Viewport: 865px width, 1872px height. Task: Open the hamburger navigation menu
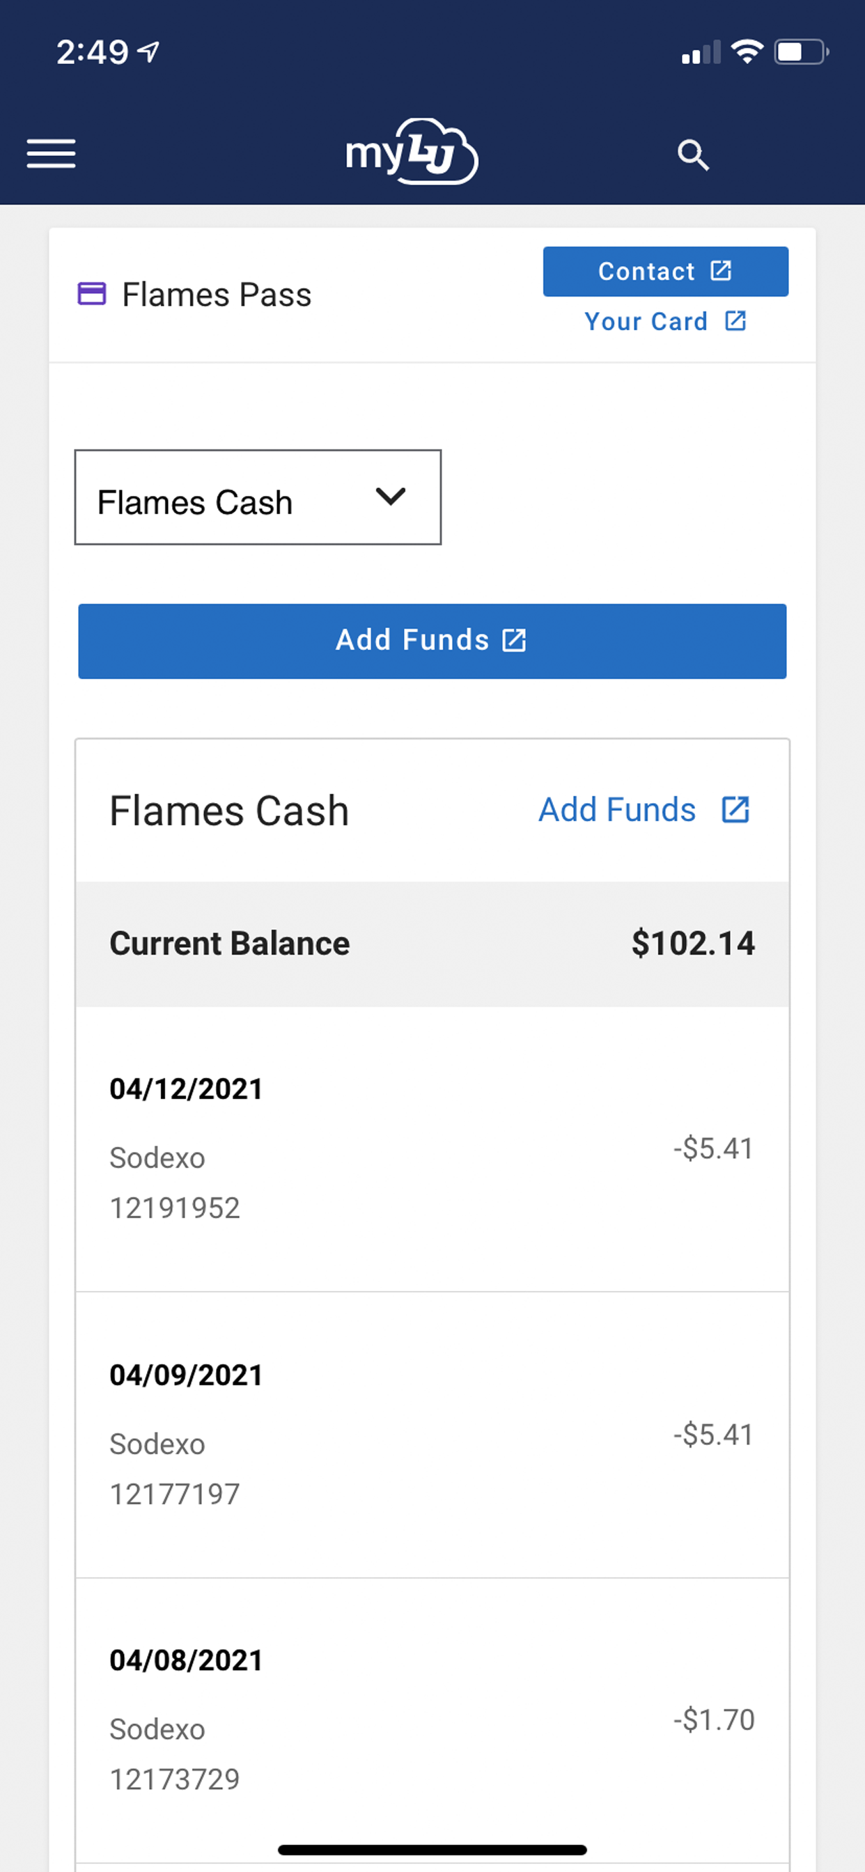[51, 153]
